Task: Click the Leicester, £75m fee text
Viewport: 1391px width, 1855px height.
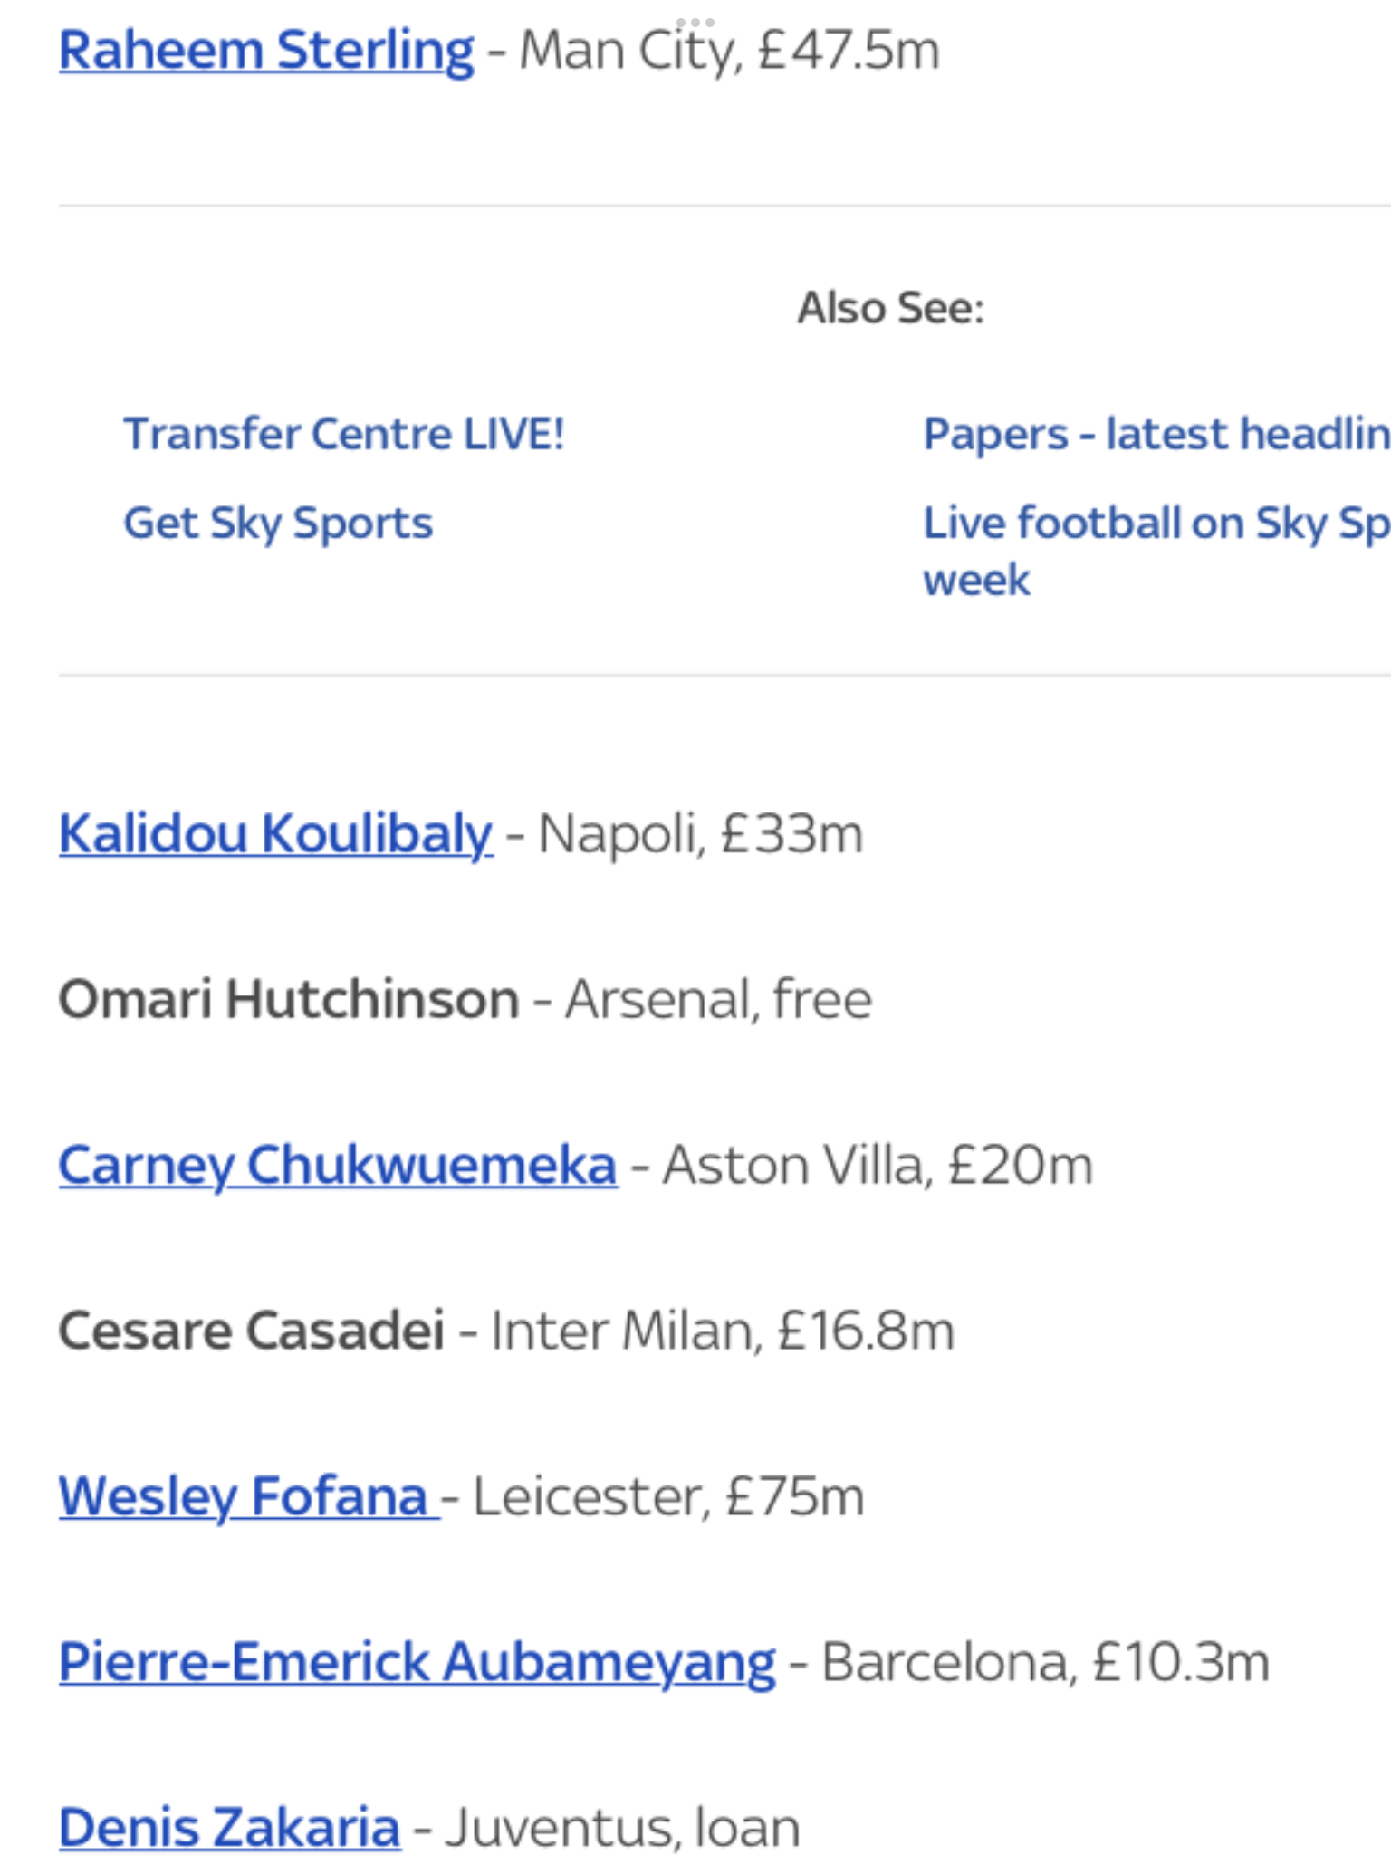Action: [x=669, y=1496]
